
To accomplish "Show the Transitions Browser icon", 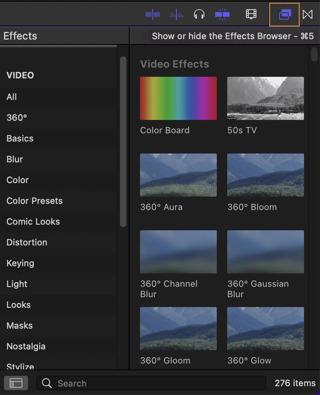I will (x=308, y=14).
